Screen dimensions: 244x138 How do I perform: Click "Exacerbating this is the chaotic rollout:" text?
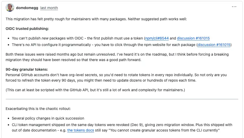pos(38,109)
